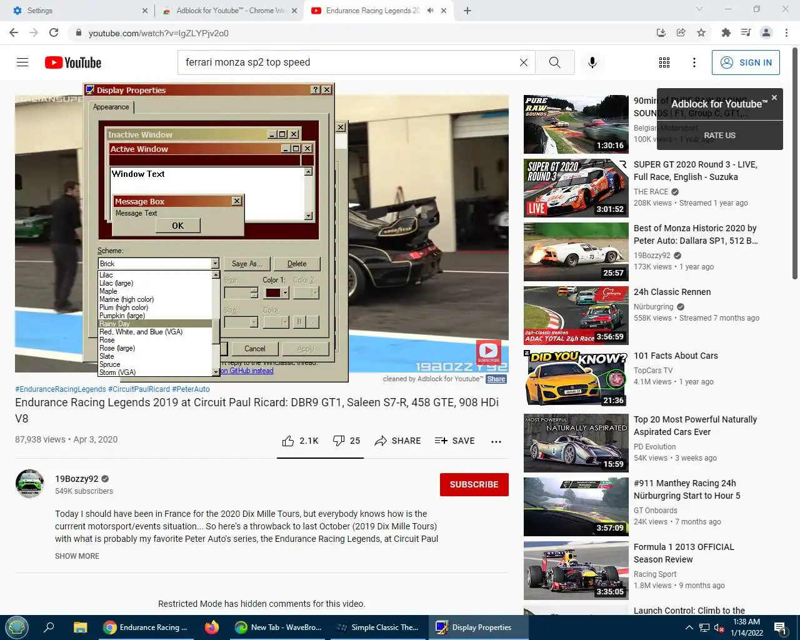This screenshot has width=800, height=640.
Task: Open File Explorer from taskbar
Action: pyautogui.click(x=80, y=627)
